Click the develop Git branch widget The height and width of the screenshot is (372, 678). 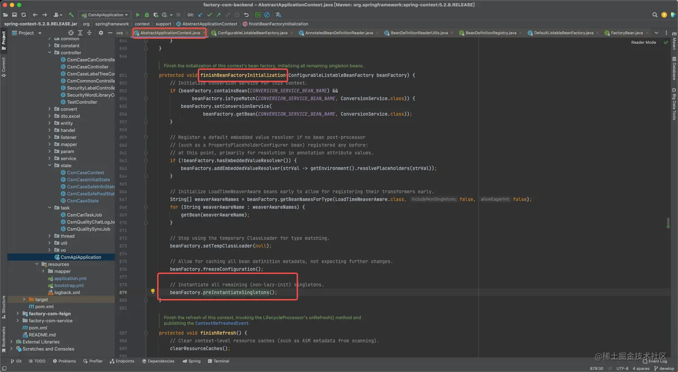pyautogui.click(x=664, y=368)
